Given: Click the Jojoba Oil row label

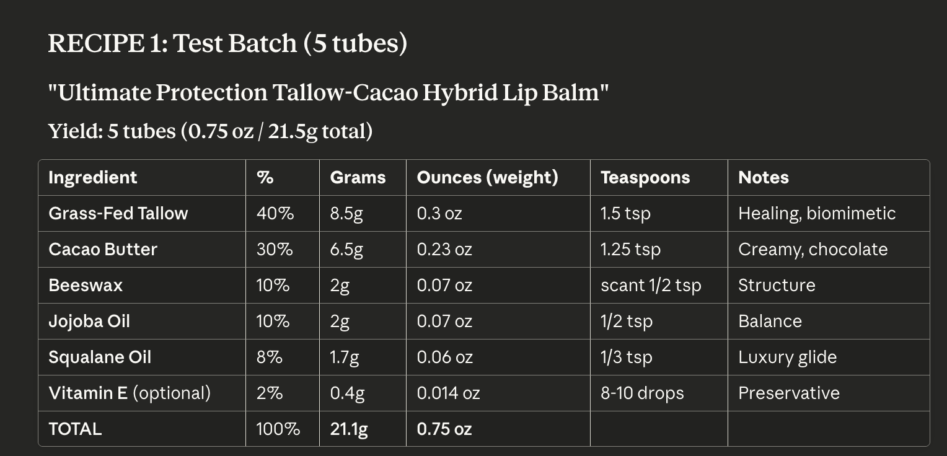Looking at the screenshot, I should 89,322.
